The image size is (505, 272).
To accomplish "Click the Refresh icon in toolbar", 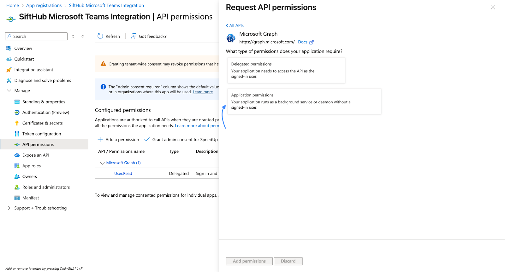I will click(x=100, y=36).
